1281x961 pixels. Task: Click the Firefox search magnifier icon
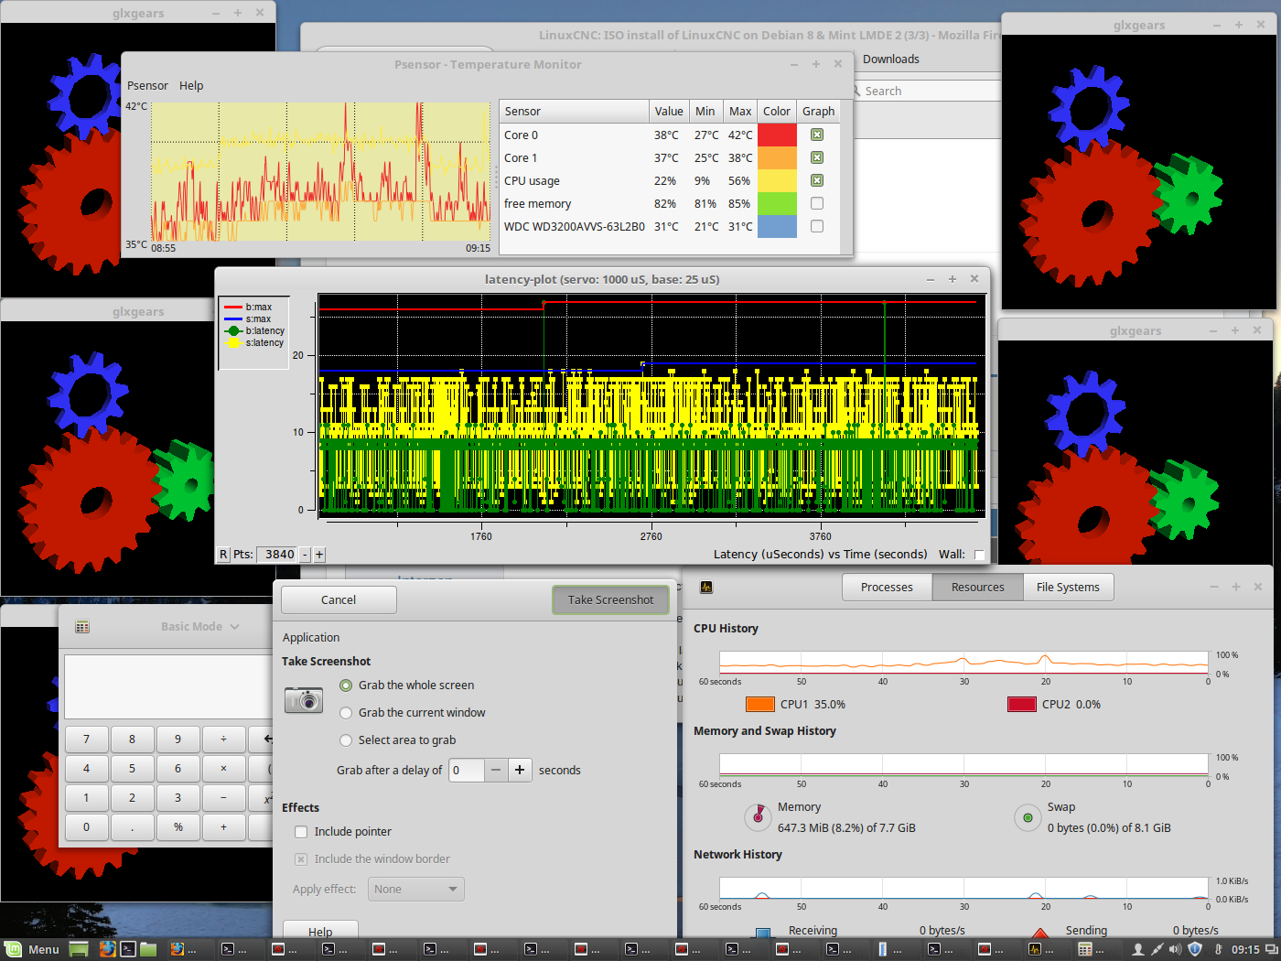[x=857, y=92]
